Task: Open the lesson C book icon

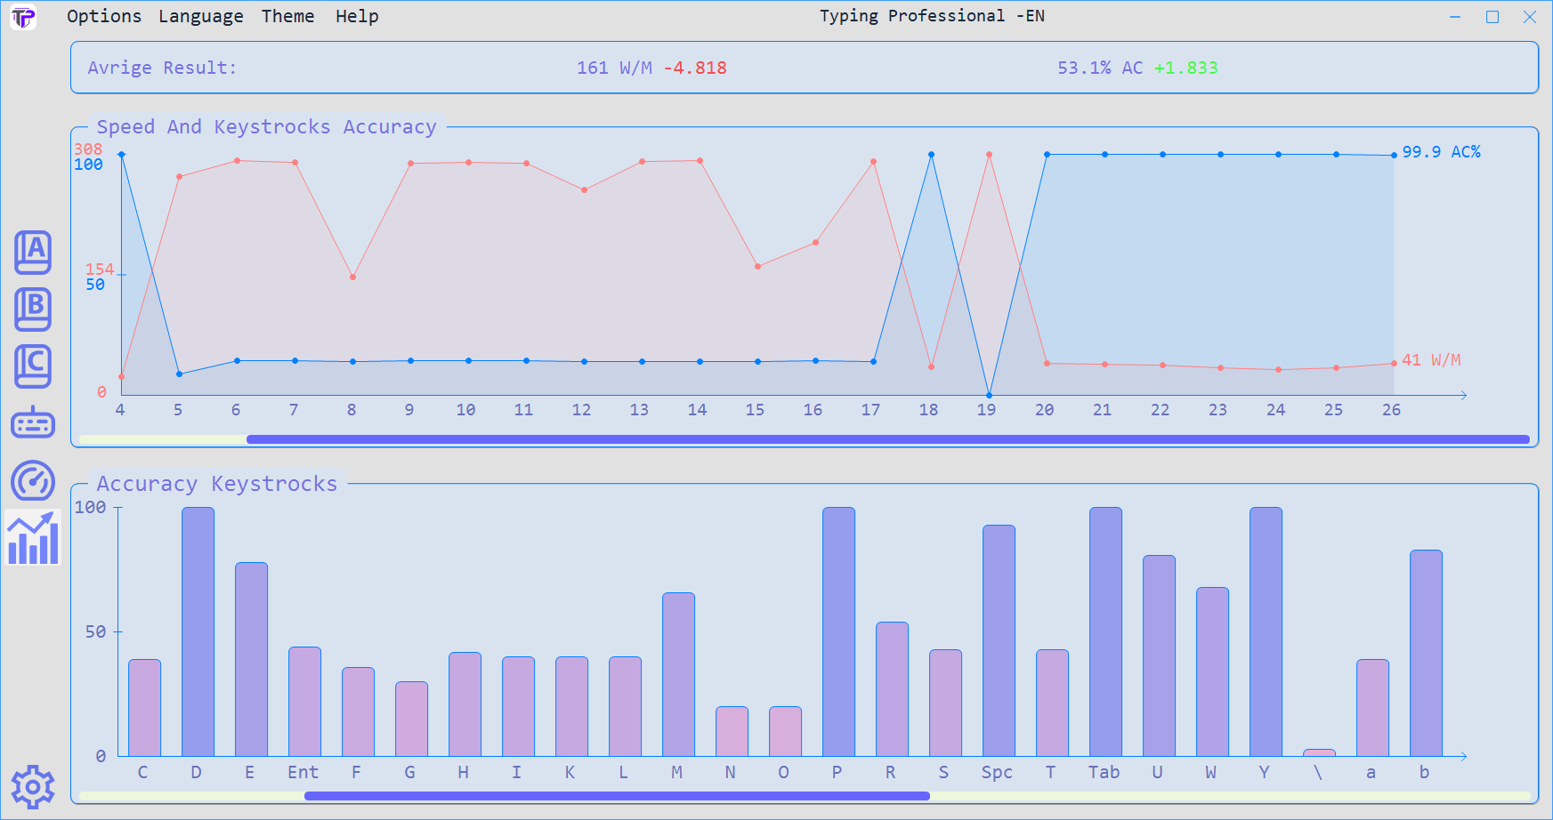Action: pyautogui.click(x=33, y=366)
